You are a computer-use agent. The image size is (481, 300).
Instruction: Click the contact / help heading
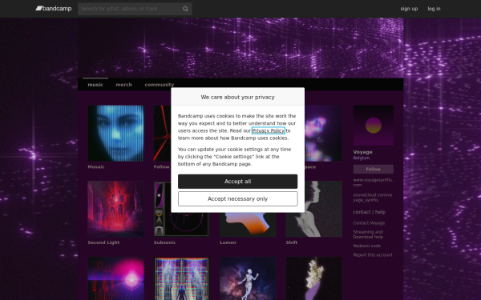click(x=369, y=212)
